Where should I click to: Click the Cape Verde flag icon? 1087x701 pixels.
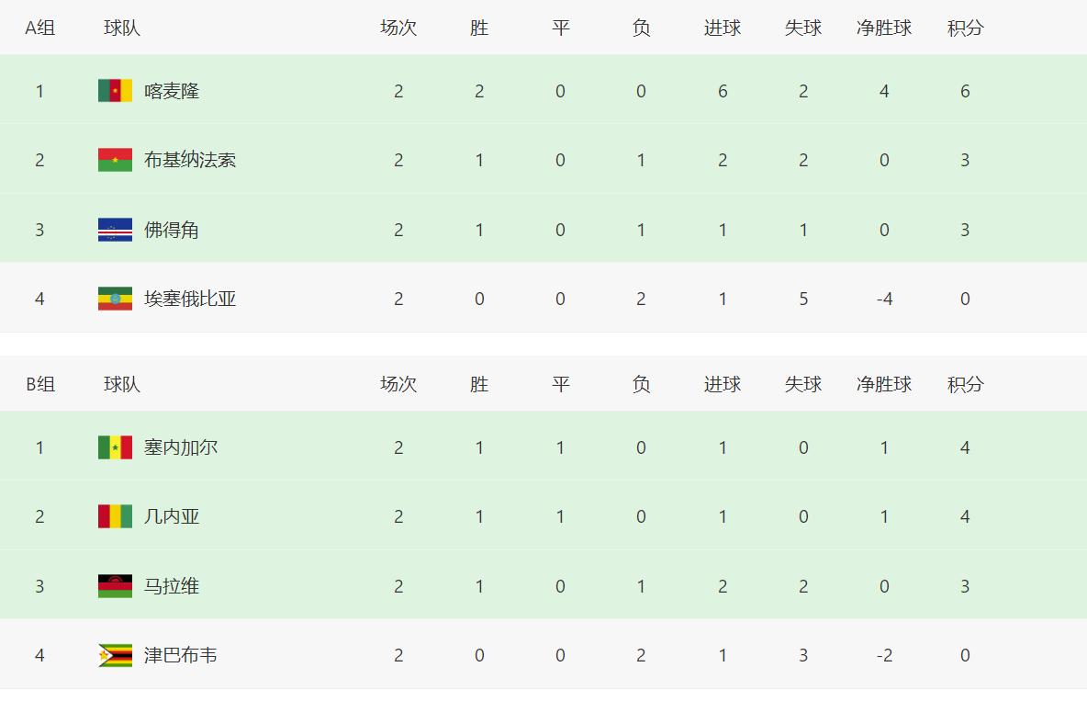115,230
